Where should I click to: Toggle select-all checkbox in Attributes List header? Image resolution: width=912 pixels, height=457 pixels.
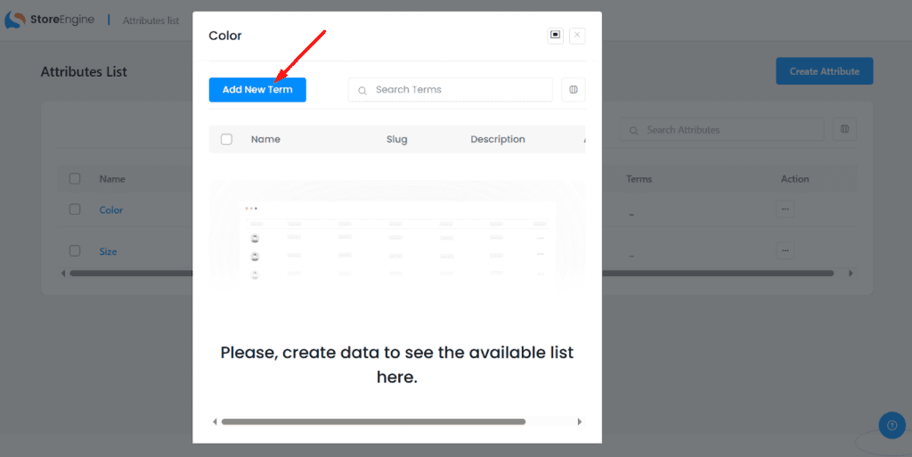(75, 178)
